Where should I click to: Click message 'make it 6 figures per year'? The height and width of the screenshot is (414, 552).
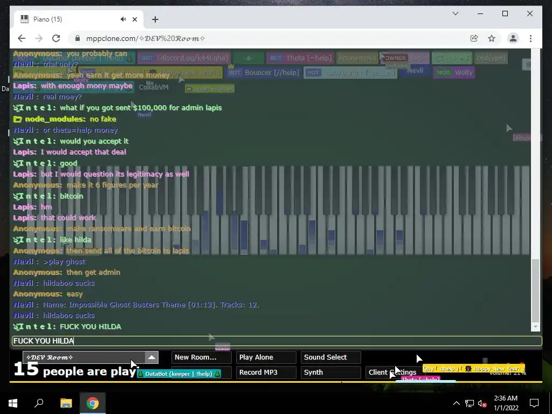pyautogui.click(x=113, y=185)
